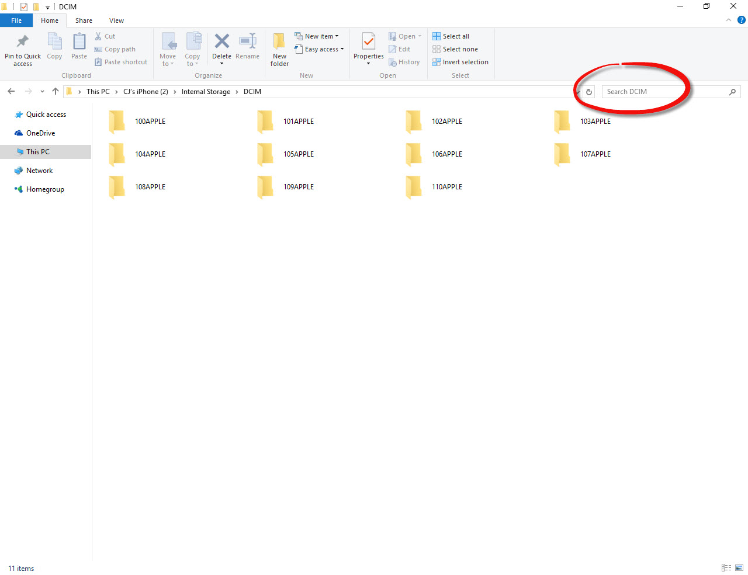
Task: Open recent locations dropdown arrow
Action: [x=42, y=92]
